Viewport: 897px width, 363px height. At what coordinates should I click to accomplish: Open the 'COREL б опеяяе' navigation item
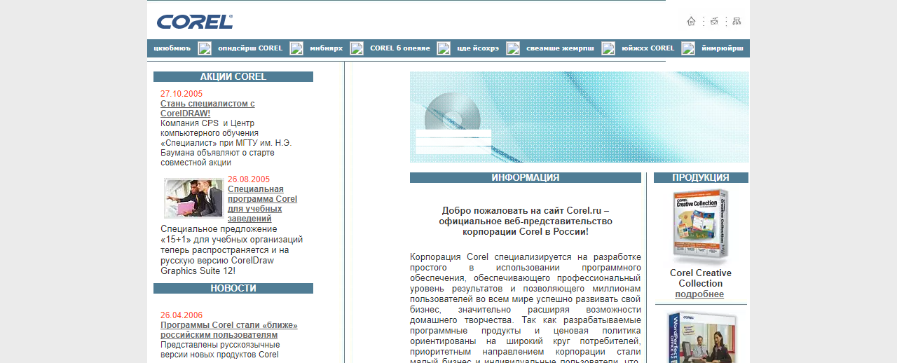pyautogui.click(x=400, y=48)
